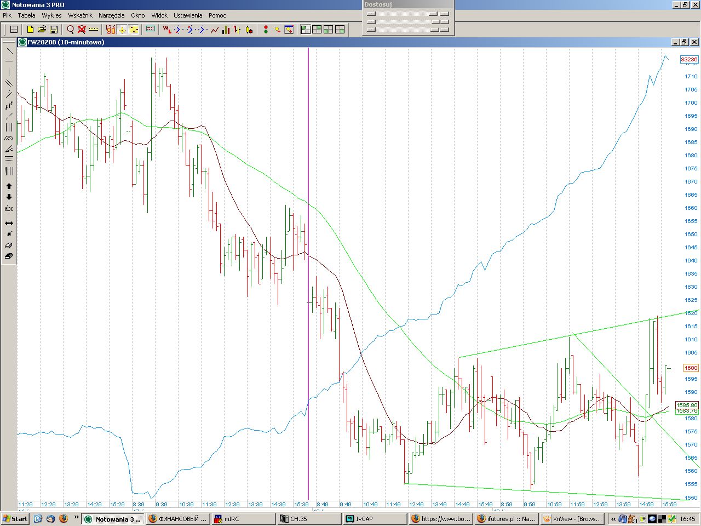The width and height of the screenshot is (701, 526).
Task: Open file with the folder icon
Action: click(42, 30)
